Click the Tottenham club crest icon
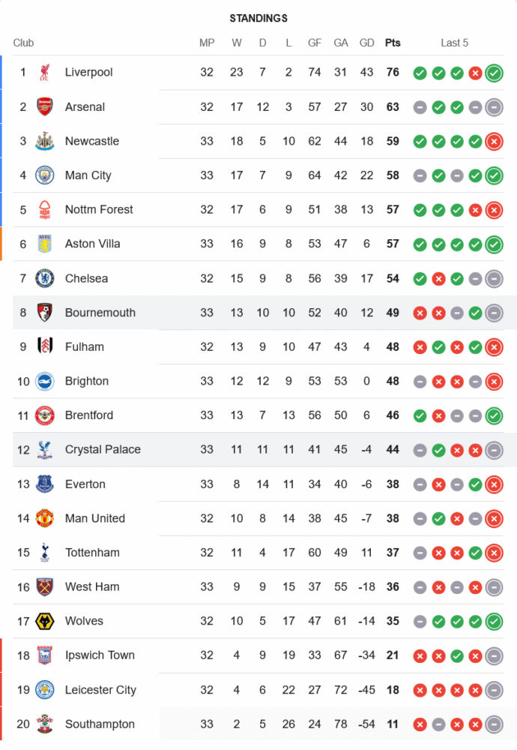 (45, 553)
